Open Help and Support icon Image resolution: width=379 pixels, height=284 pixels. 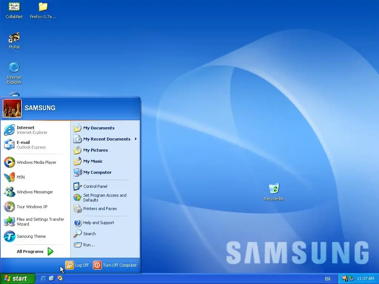(x=77, y=222)
